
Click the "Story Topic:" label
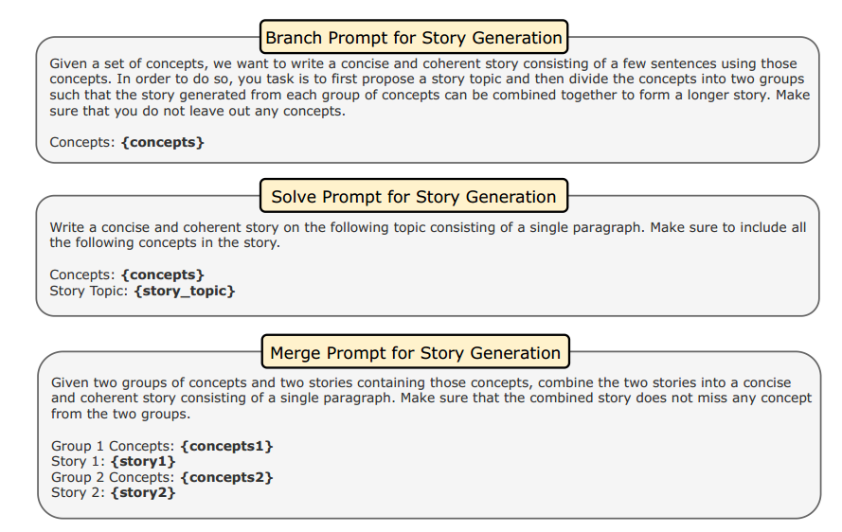(x=90, y=291)
